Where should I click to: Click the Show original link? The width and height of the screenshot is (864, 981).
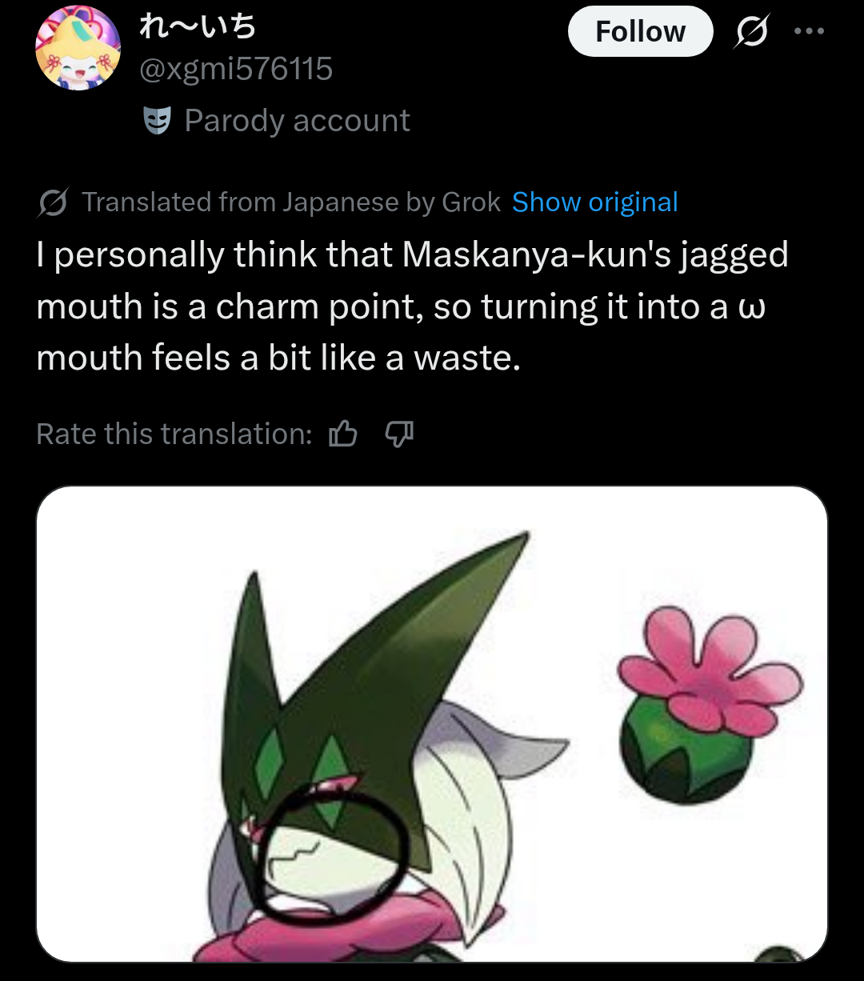point(594,202)
